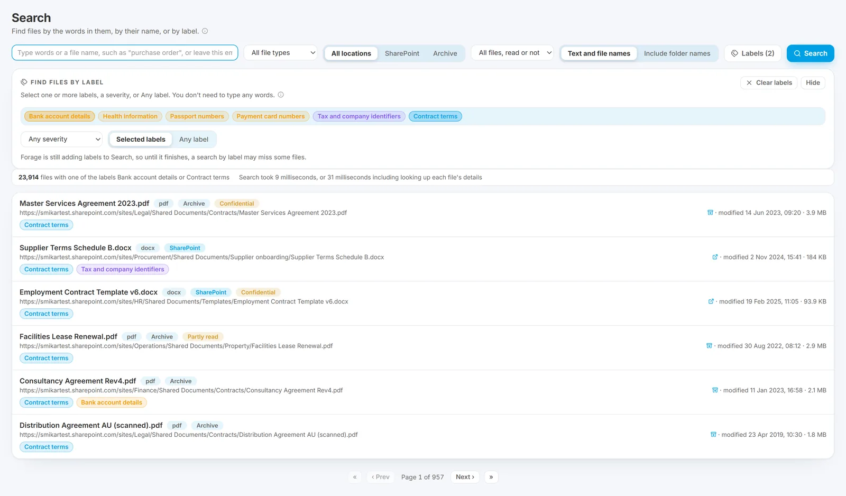Open Facilities Lease Renewal.pdf result
The width and height of the screenshot is (846, 496).
[68, 337]
